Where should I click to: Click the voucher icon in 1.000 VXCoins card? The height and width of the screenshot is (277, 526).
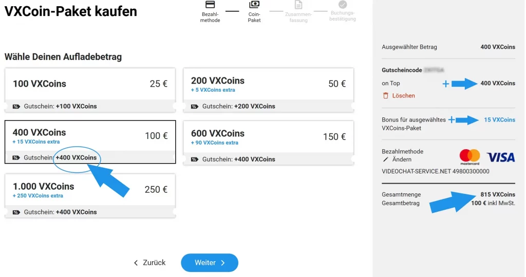click(16, 212)
